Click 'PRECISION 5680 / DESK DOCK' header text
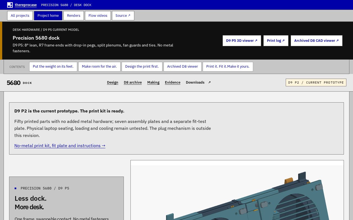 click(x=66, y=5)
